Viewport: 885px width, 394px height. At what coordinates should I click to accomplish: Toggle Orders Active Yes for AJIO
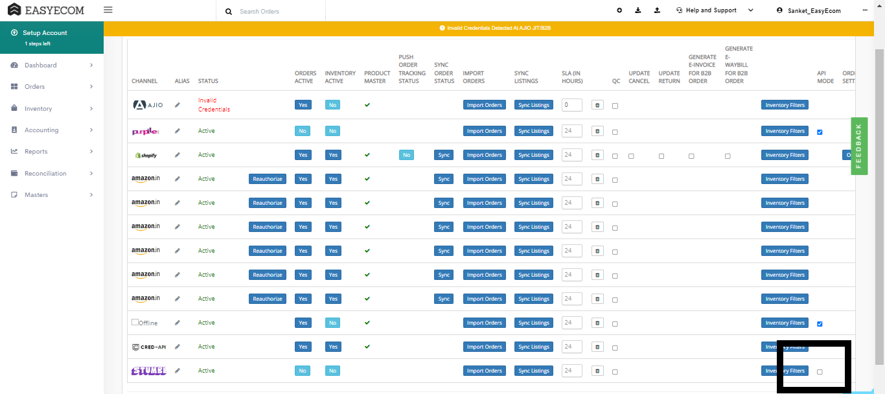pyautogui.click(x=303, y=105)
